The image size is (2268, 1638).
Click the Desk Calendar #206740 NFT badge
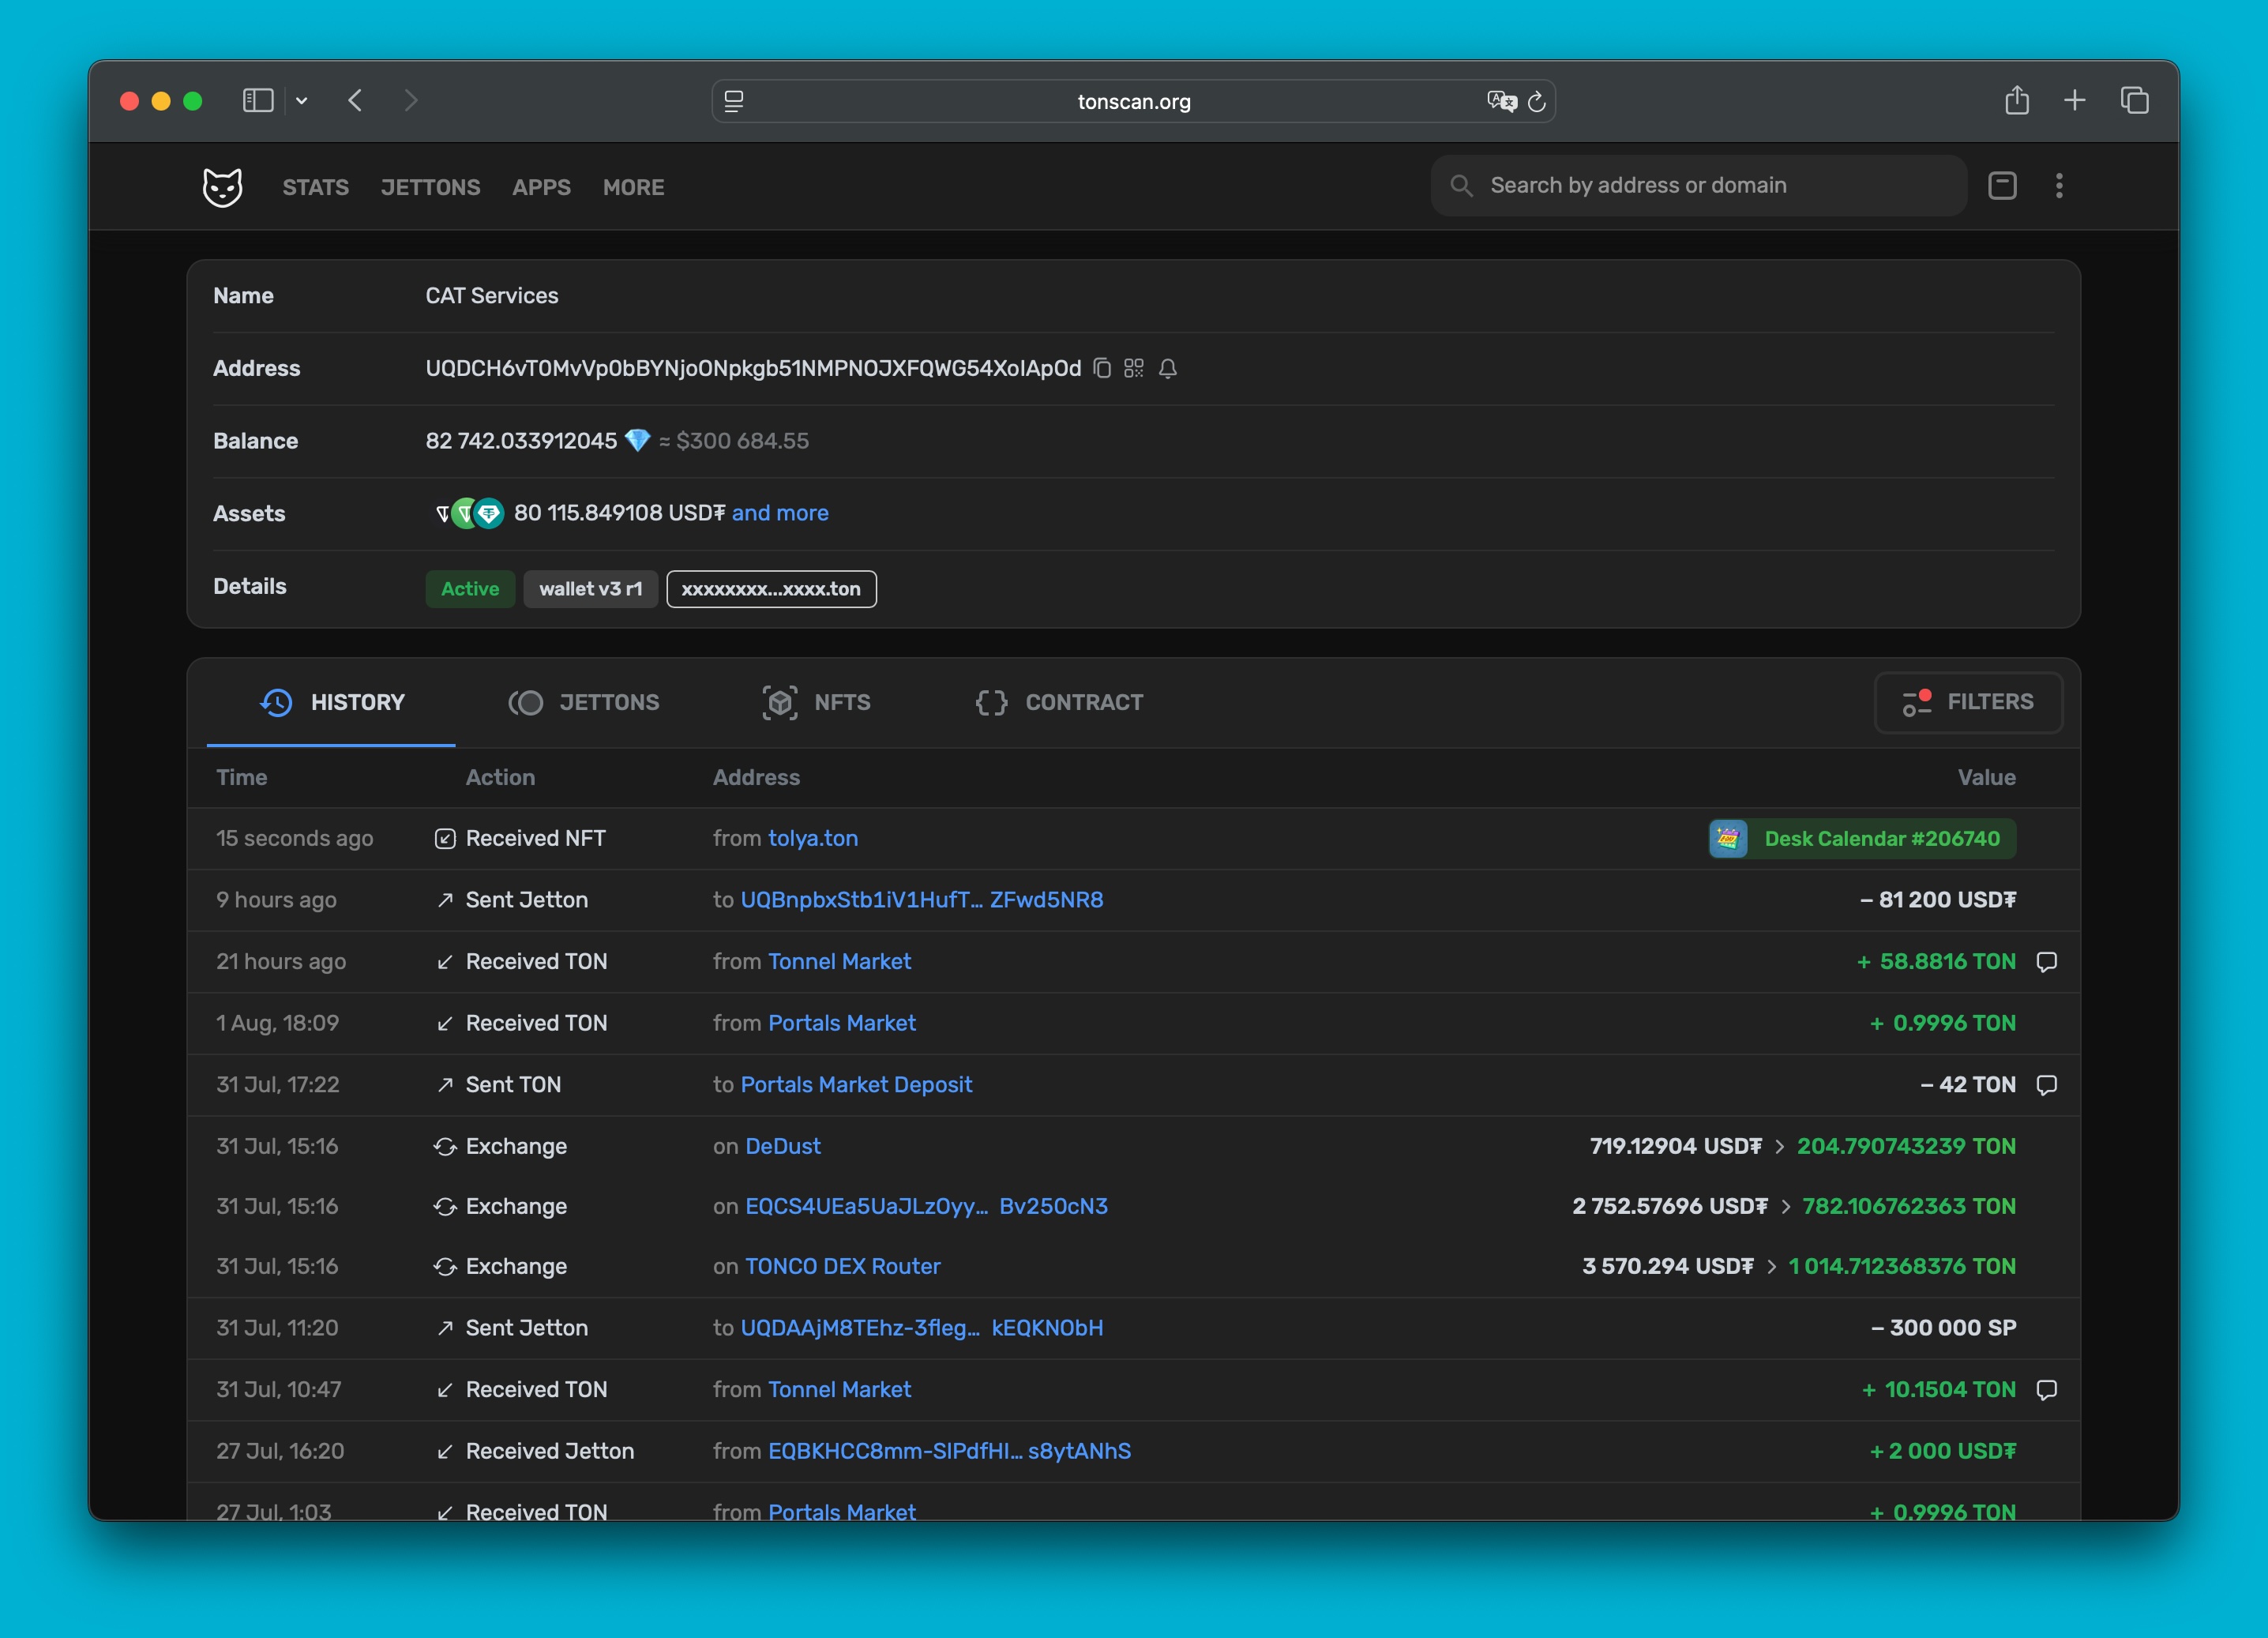[x=1862, y=838]
